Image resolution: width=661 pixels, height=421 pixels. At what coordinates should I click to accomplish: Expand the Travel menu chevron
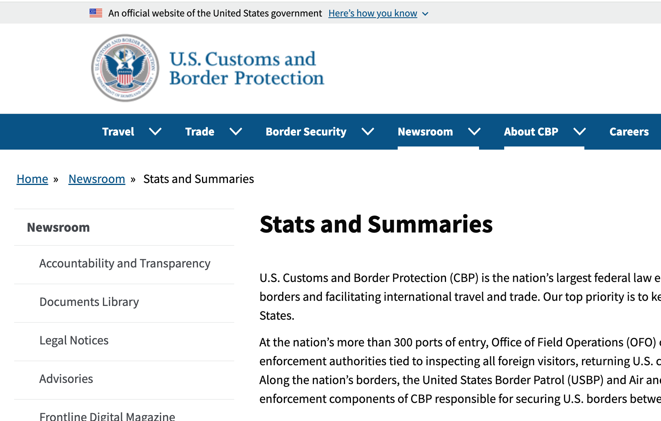155,132
